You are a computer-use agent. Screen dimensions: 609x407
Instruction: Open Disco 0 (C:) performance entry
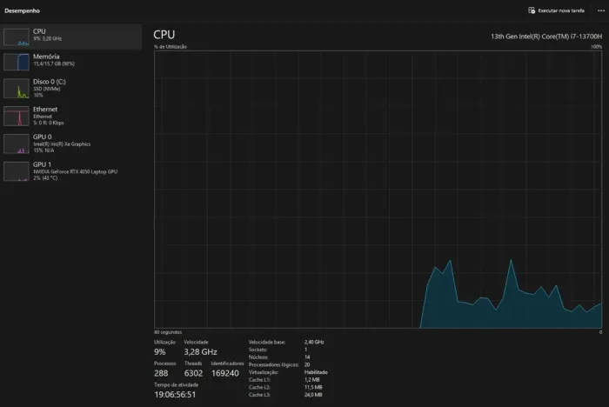pyautogui.click(x=71, y=88)
